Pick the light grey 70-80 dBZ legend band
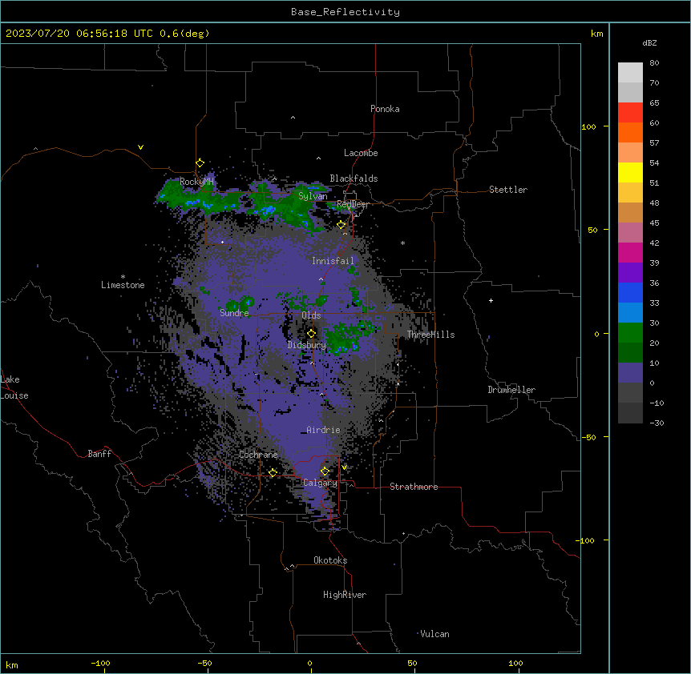 (x=630, y=72)
